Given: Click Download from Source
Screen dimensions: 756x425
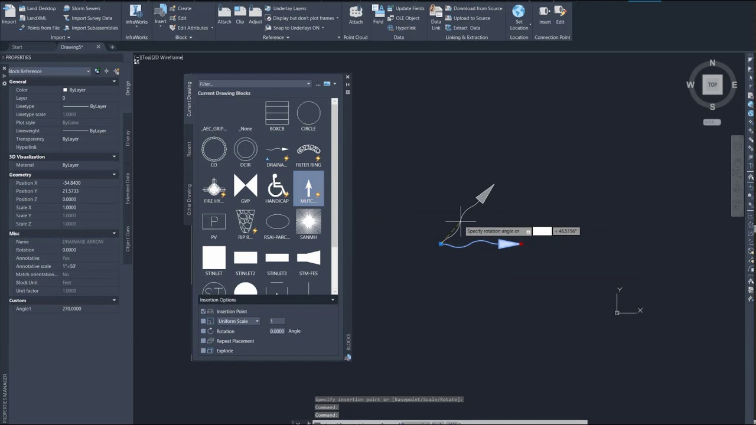Looking at the screenshot, I should pyautogui.click(x=474, y=8).
